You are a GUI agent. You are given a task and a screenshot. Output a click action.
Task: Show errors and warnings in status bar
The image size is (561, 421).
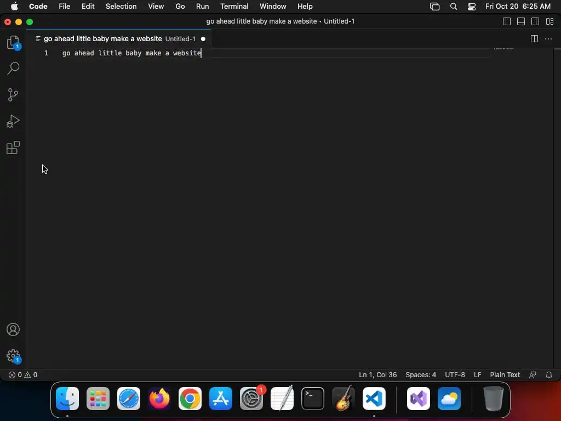click(x=23, y=375)
